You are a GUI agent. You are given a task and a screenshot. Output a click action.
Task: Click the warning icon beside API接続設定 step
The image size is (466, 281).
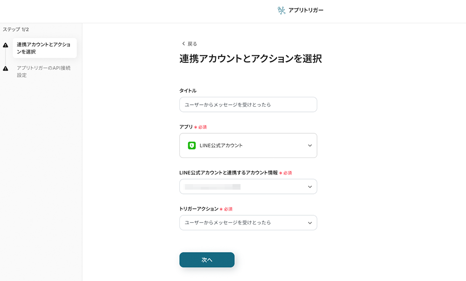tap(6, 69)
